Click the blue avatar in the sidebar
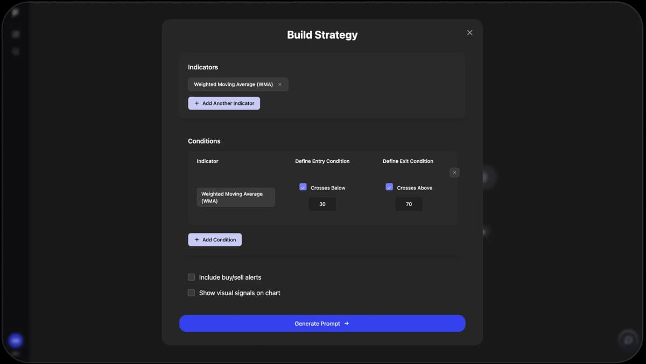This screenshot has width=646, height=364. tap(16, 340)
